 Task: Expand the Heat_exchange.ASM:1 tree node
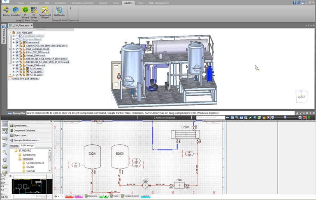coord(13,49)
